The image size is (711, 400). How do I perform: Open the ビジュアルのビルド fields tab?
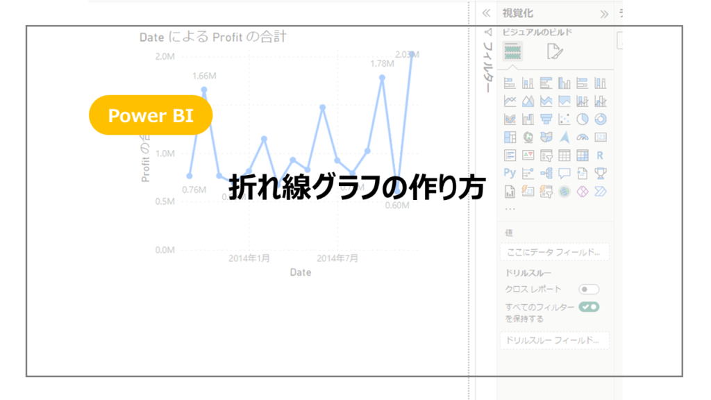512,51
